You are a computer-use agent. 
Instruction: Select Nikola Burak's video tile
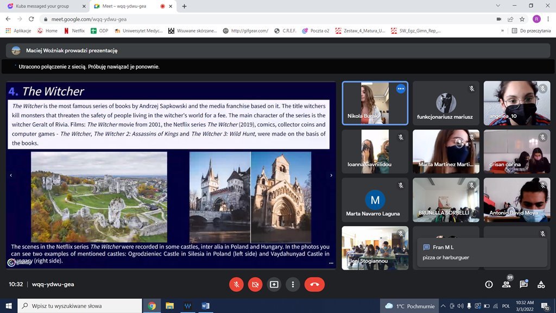pos(375,103)
